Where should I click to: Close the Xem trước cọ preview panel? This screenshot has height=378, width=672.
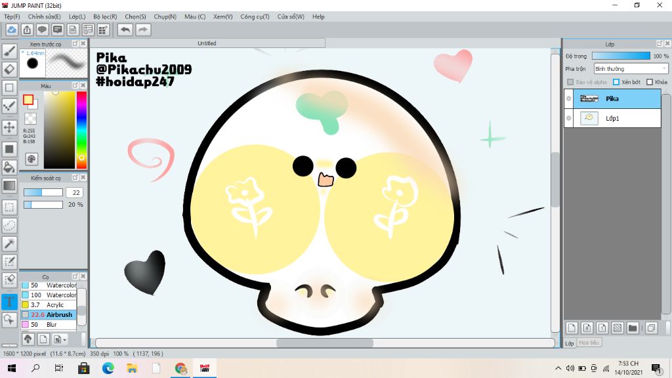click(x=83, y=43)
